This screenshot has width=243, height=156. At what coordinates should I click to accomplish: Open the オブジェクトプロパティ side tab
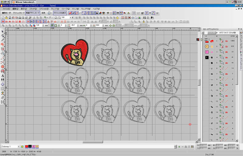(x=241, y=41)
